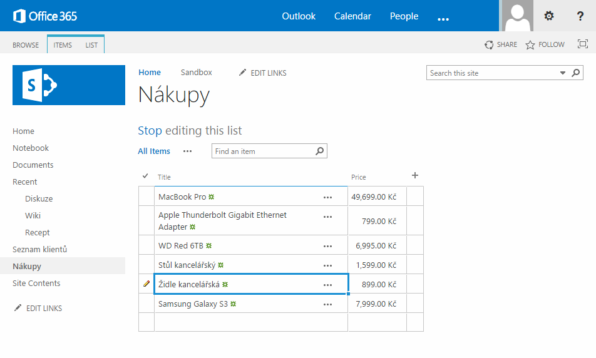This screenshot has width=596, height=358.
Task: Click the 49,699.00 Kč price cell
Action: [x=377, y=197]
